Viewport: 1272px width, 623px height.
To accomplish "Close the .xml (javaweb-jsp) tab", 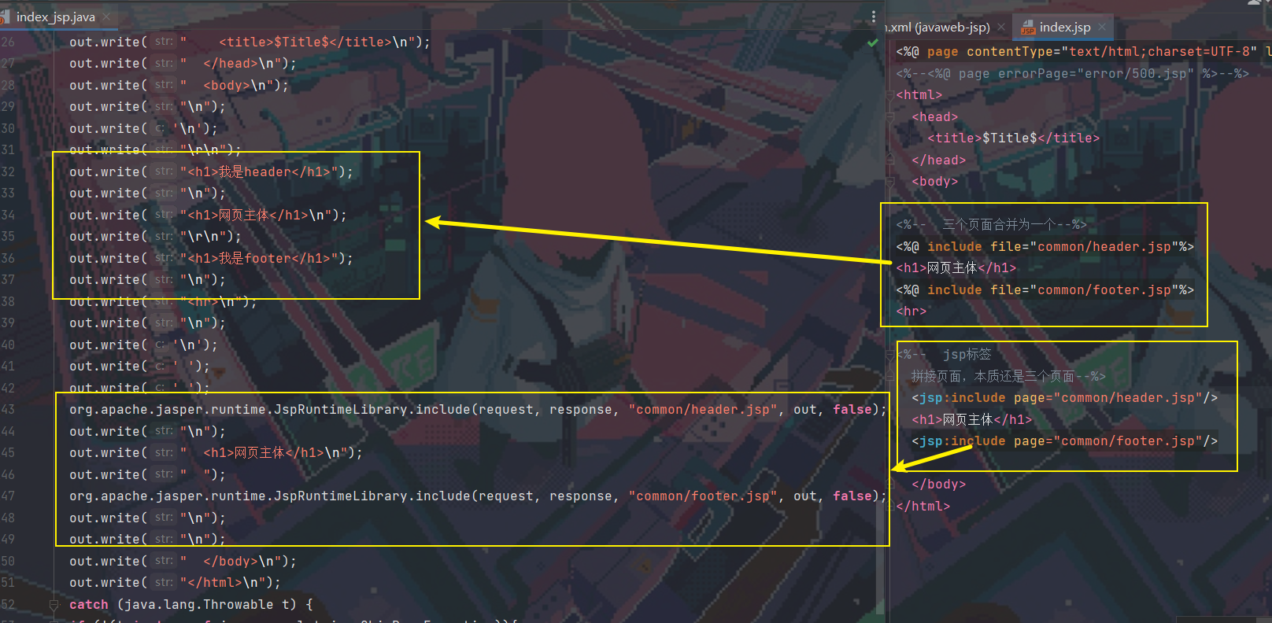I will pos(1001,27).
